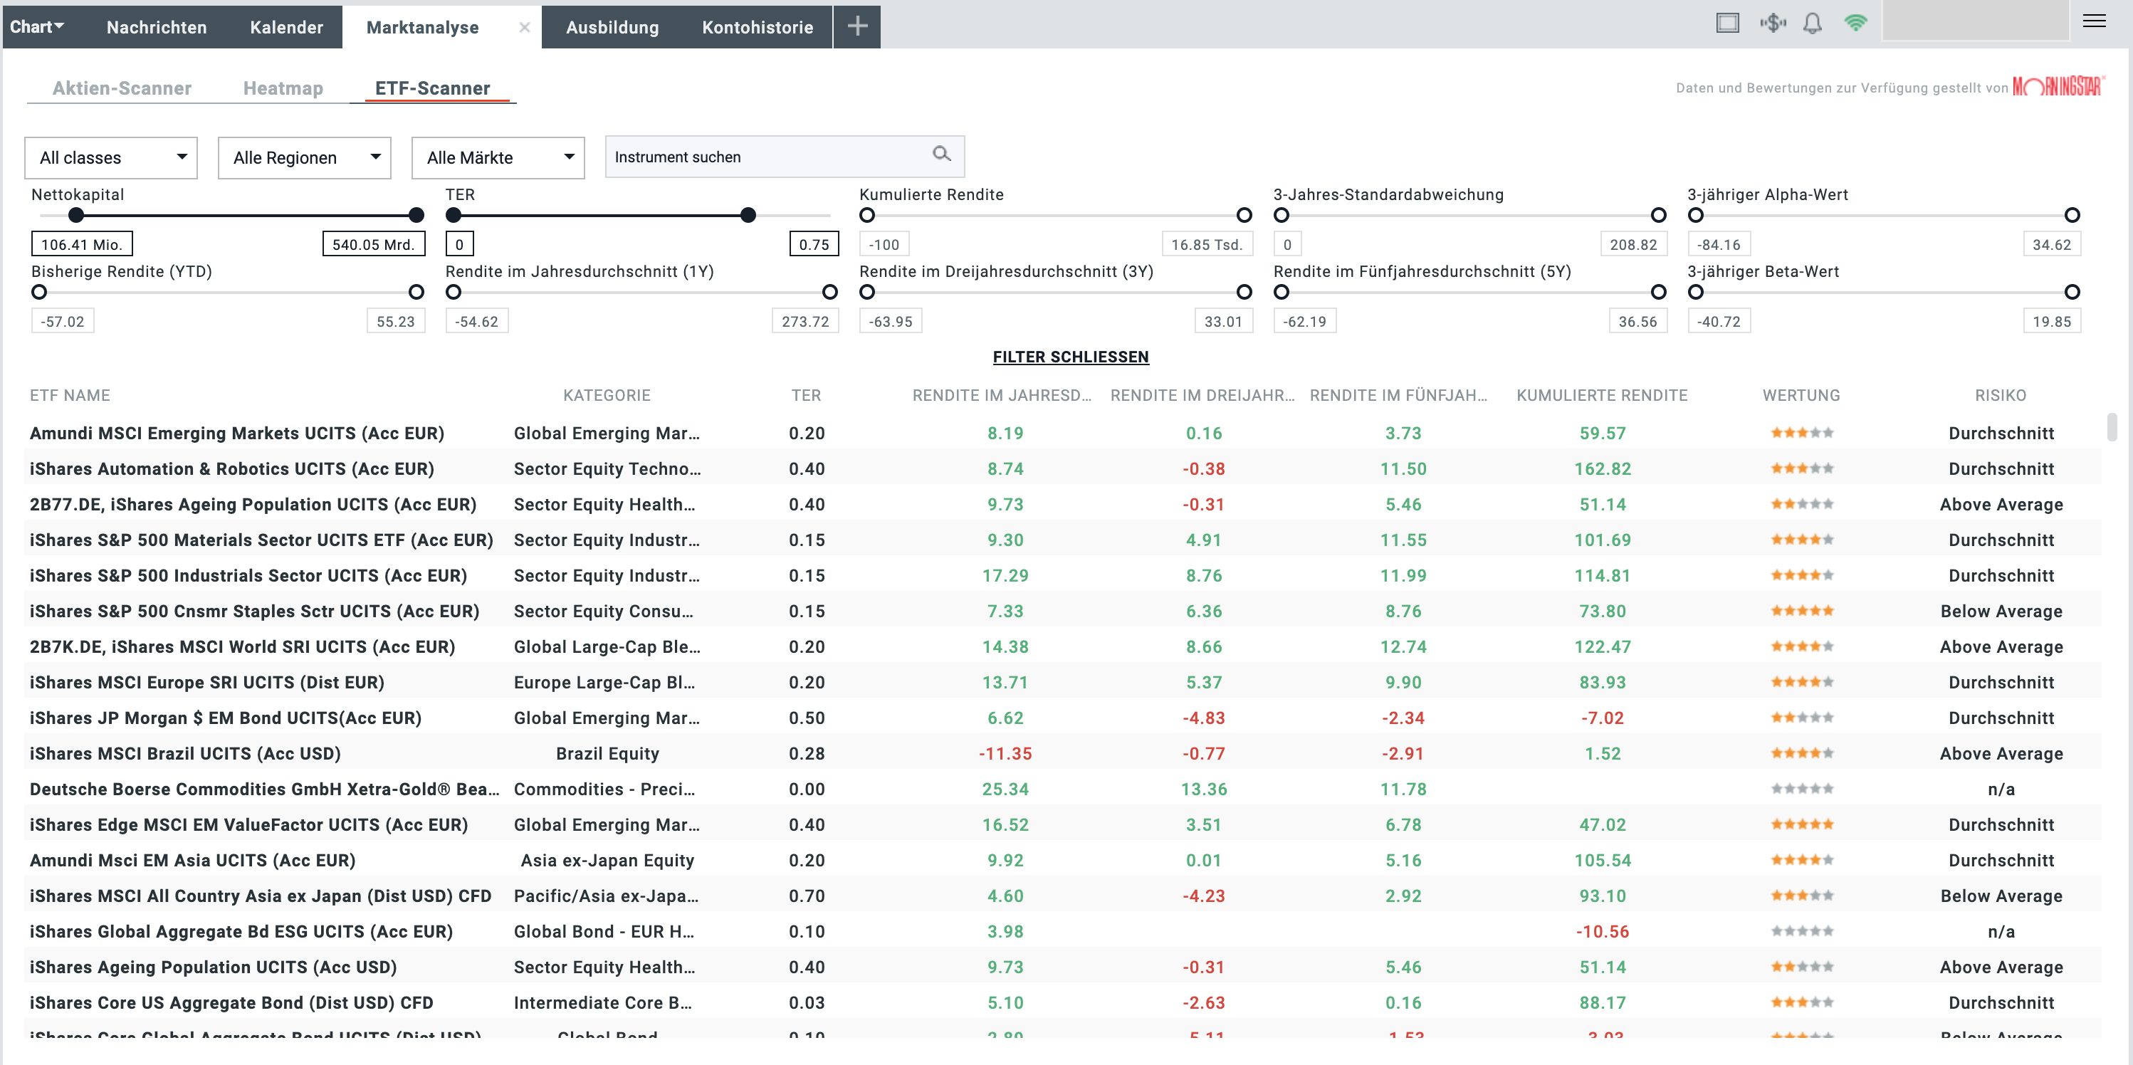Open the Chart dropdown menu
The width and height of the screenshot is (2133, 1065).
35,26
